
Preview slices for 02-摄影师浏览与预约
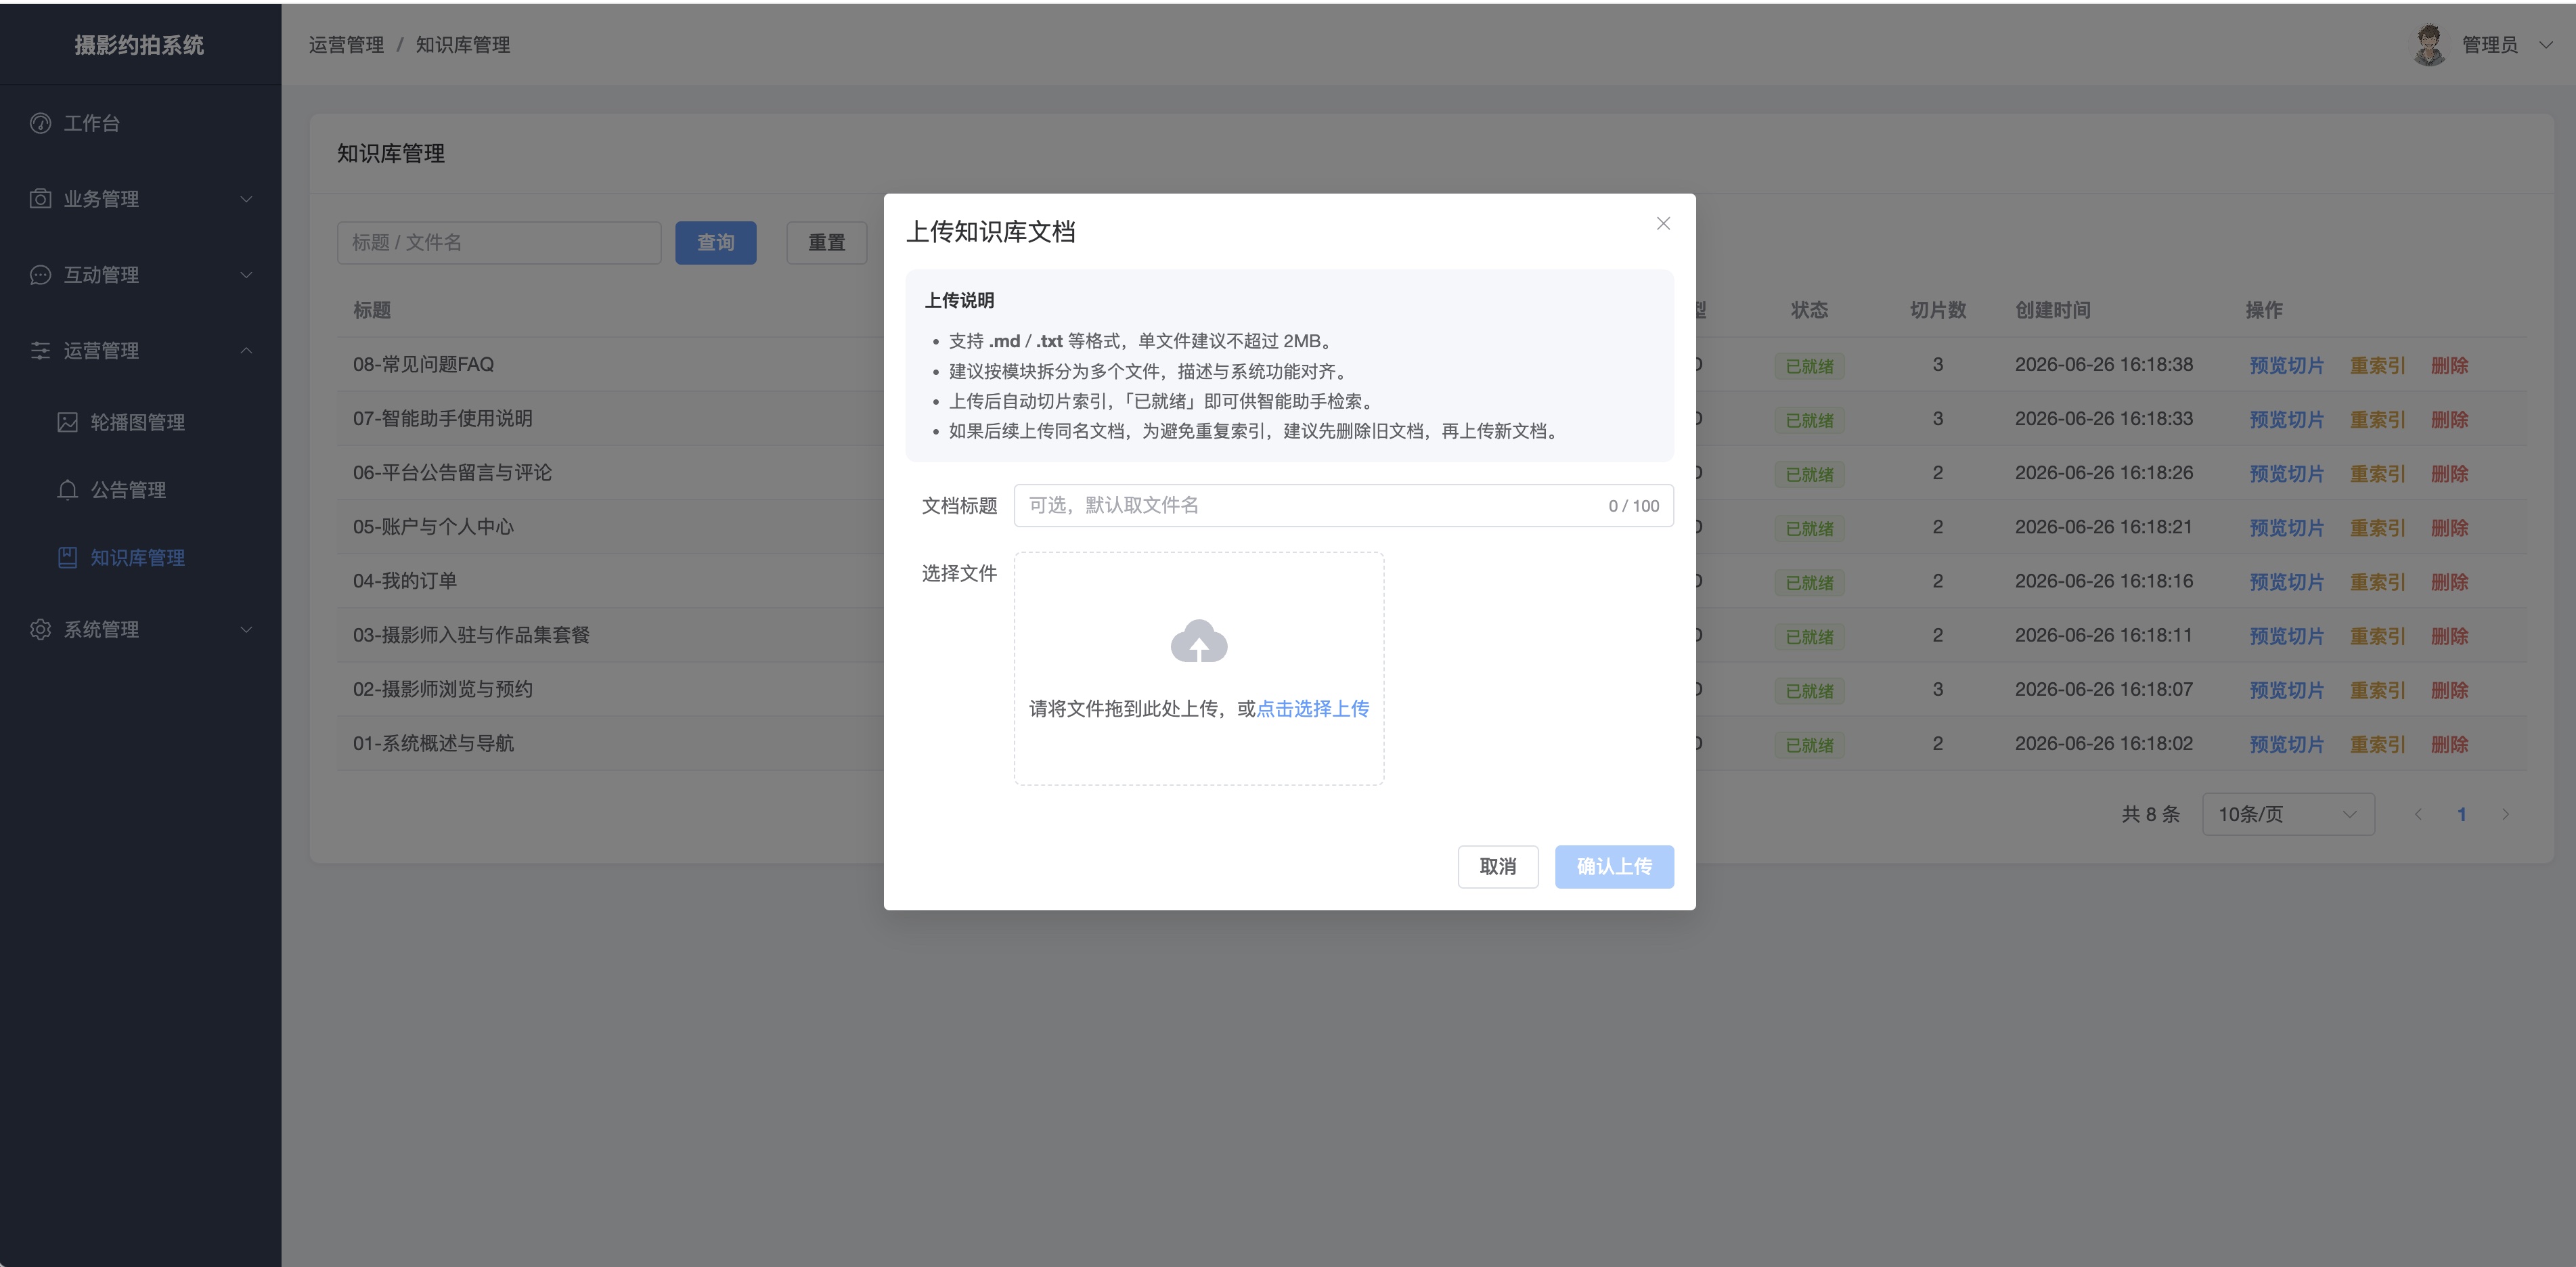pyautogui.click(x=2286, y=690)
